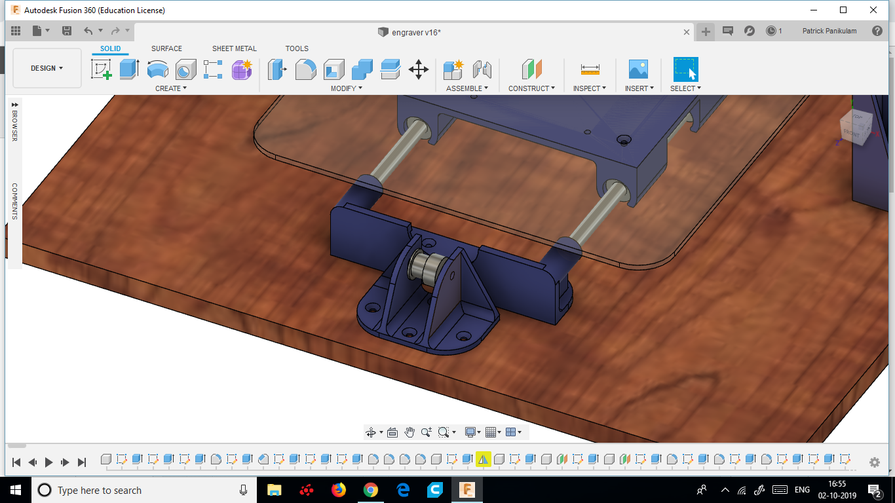The width and height of the screenshot is (895, 503).
Task: Toggle grid settings via Grid and Snaps icon
Action: tap(490, 432)
